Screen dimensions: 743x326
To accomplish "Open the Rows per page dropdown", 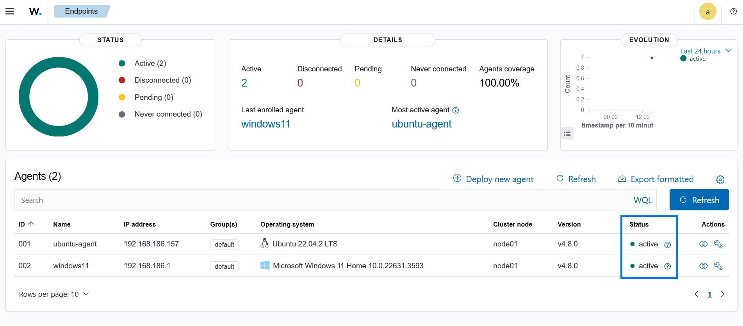I will (x=54, y=294).
